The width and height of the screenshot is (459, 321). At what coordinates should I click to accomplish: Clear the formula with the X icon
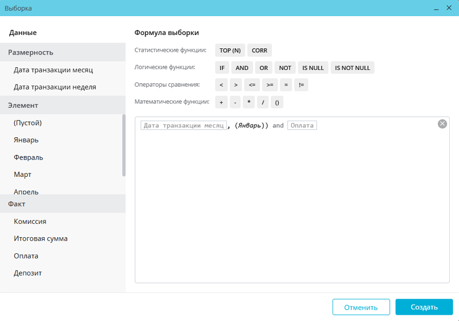[x=442, y=124]
